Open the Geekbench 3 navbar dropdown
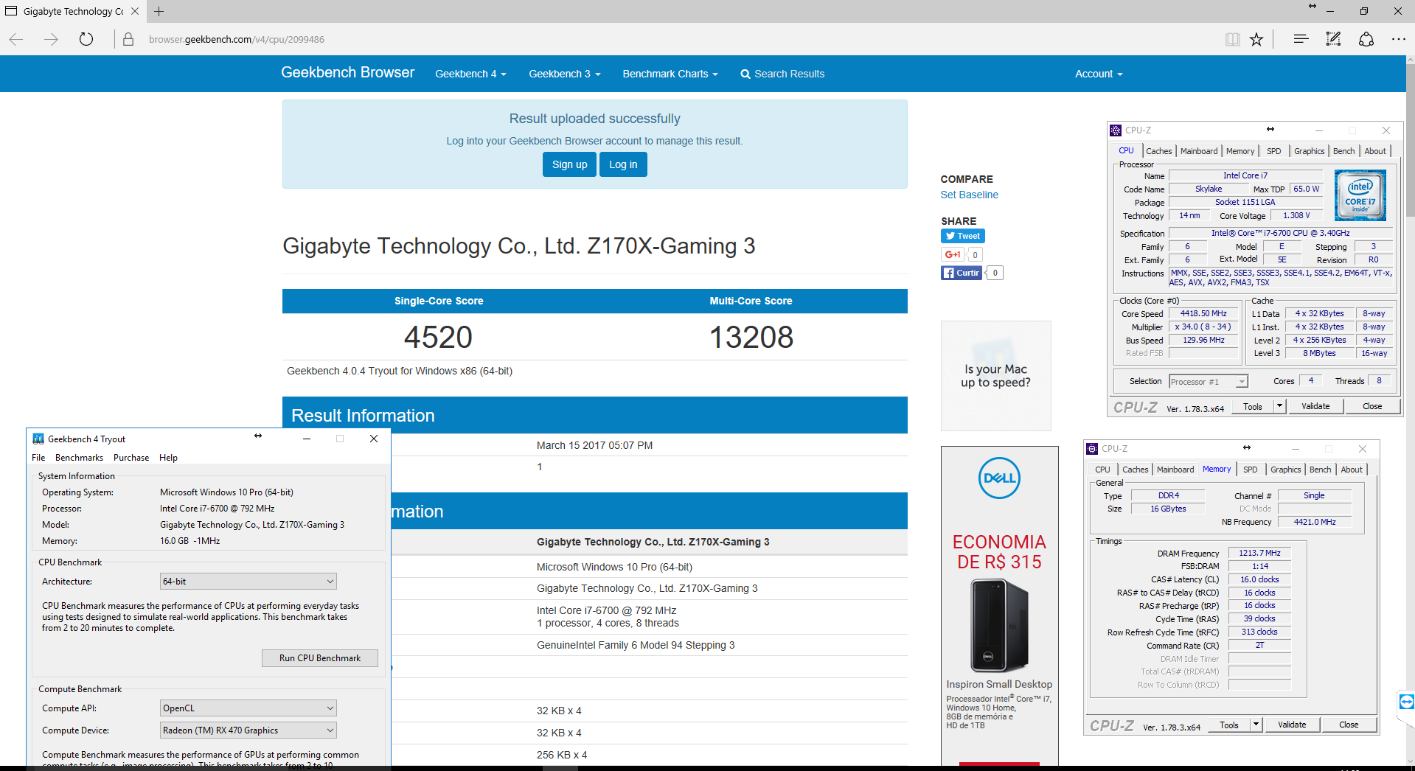Image resolution: width=1415 pixels, height=771 pixels. tap(565, 74)
